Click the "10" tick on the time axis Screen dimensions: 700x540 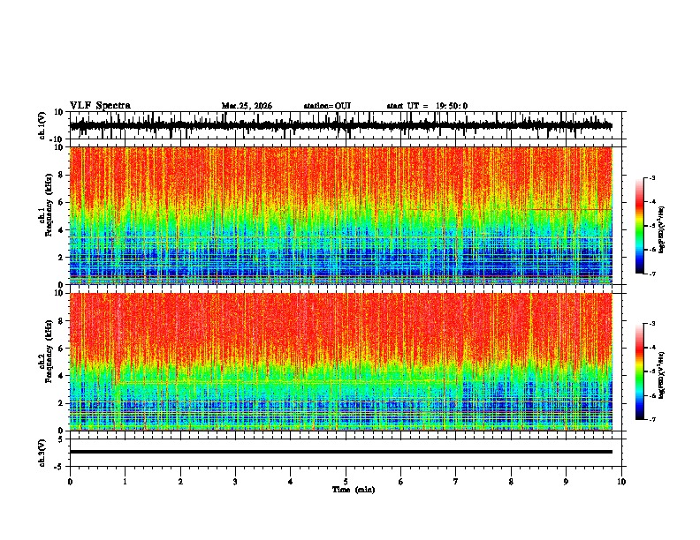pos(621,482)
